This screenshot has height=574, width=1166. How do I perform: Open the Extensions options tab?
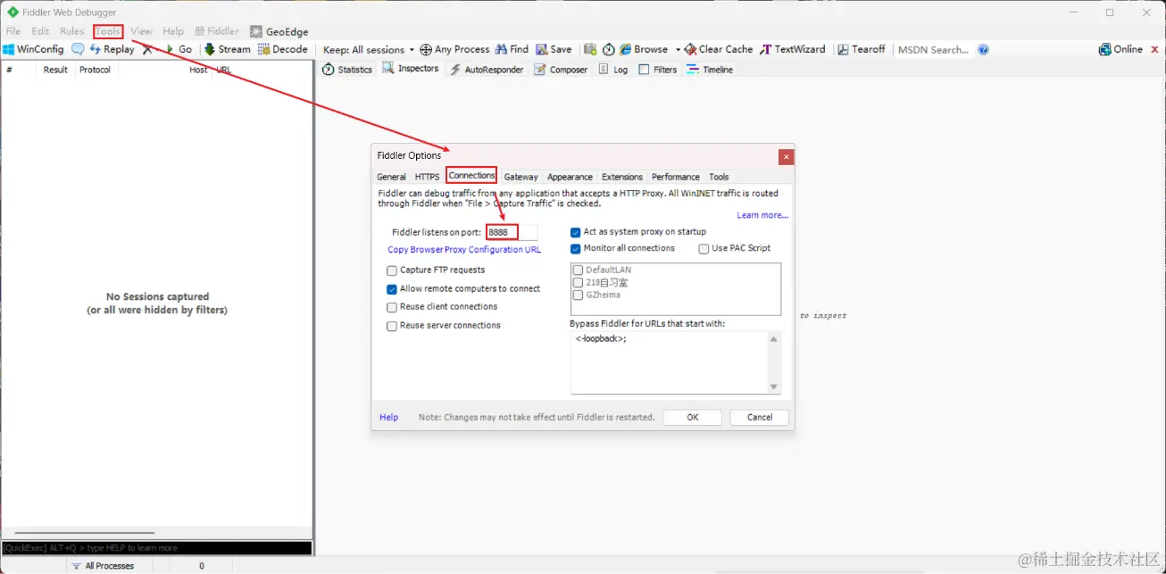pos(622,177)
